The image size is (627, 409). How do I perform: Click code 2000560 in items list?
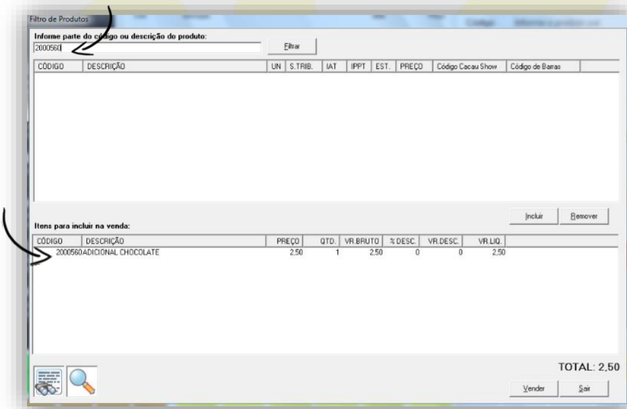[69, 253]
